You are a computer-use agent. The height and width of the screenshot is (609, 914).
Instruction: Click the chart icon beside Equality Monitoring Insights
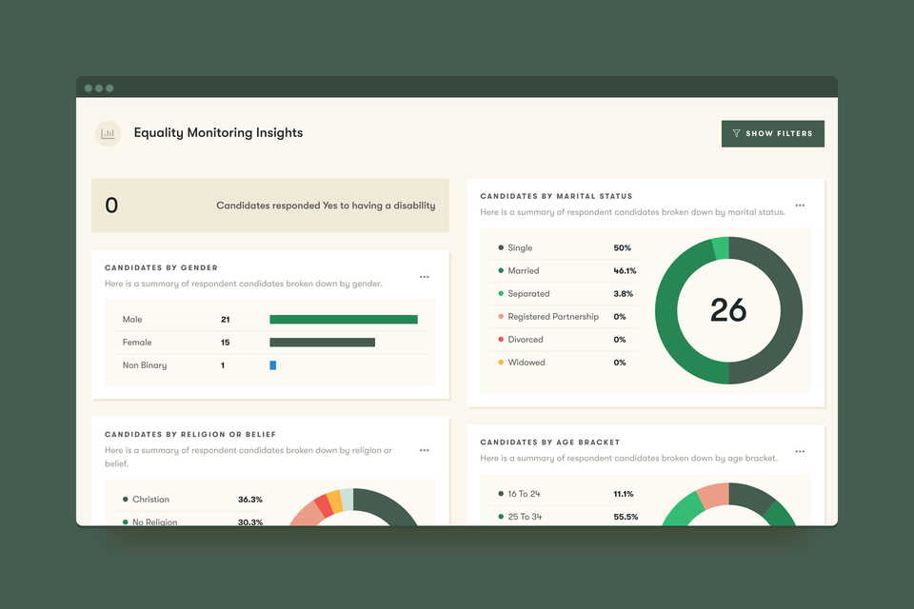click(108, 133)
